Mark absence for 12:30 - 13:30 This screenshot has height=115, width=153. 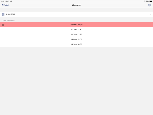pyautogui.click(x=76, y=34)
